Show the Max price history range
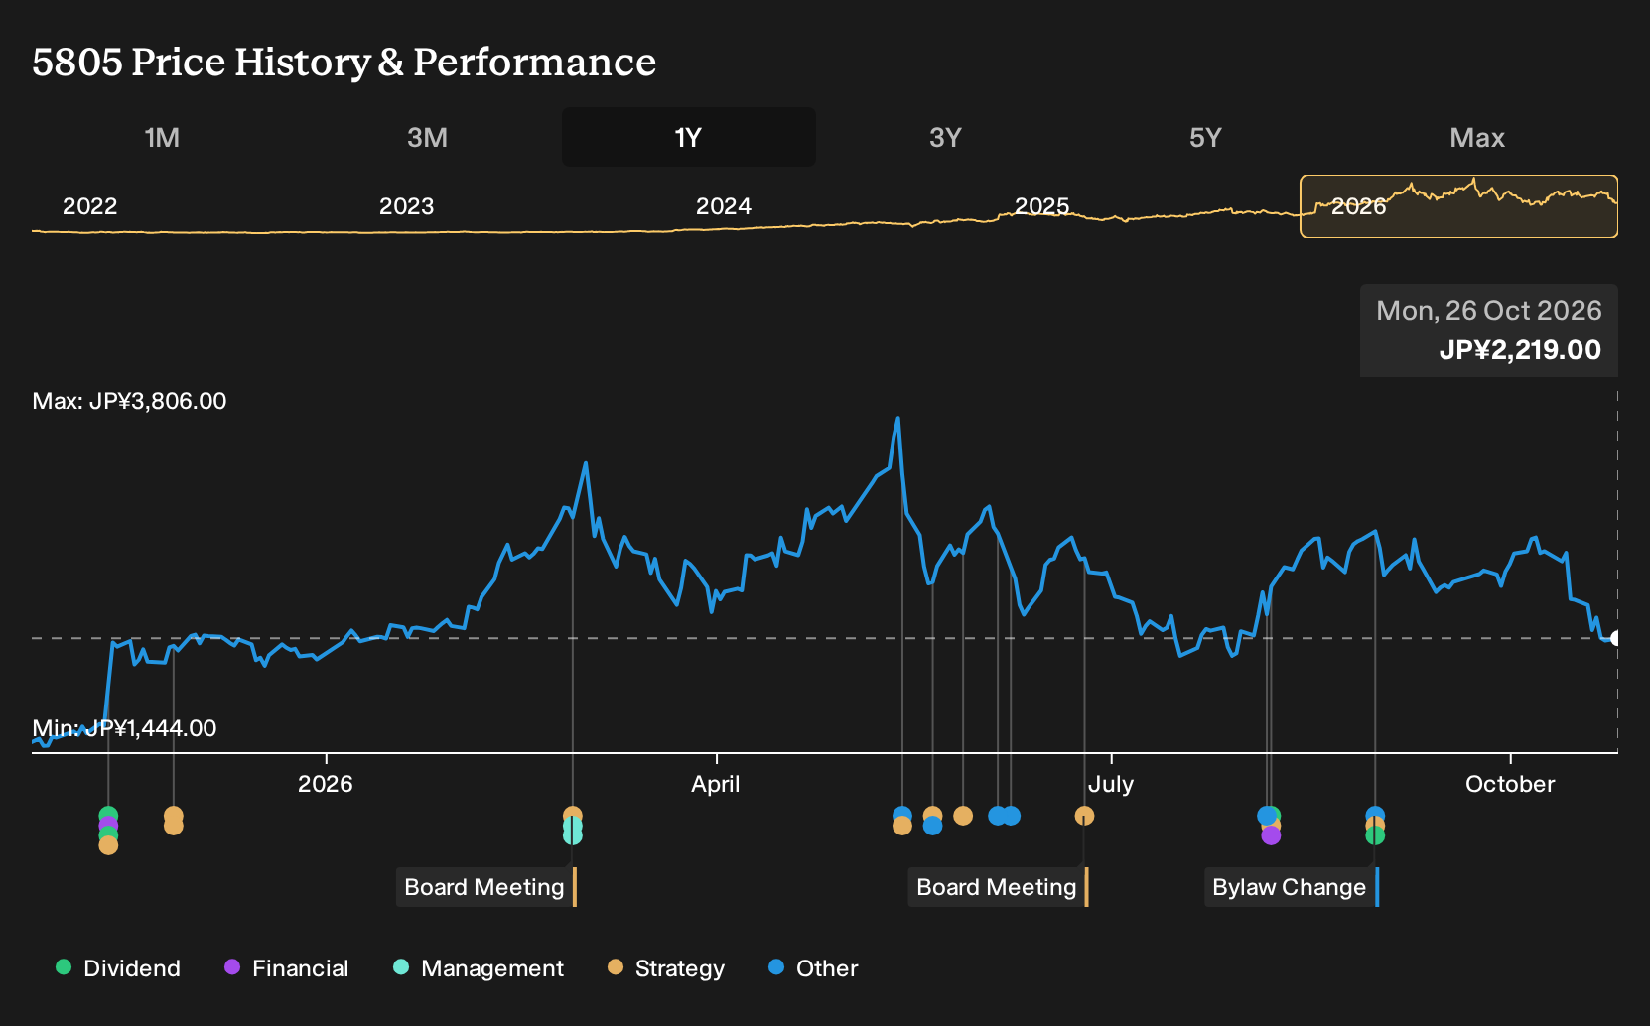Screen dimensions: 1650x1026 tap(1477, 137)
